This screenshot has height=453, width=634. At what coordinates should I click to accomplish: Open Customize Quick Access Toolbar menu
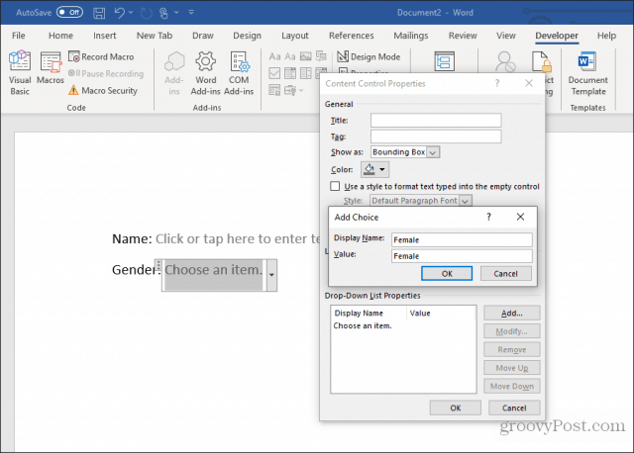tap(191, 13)
